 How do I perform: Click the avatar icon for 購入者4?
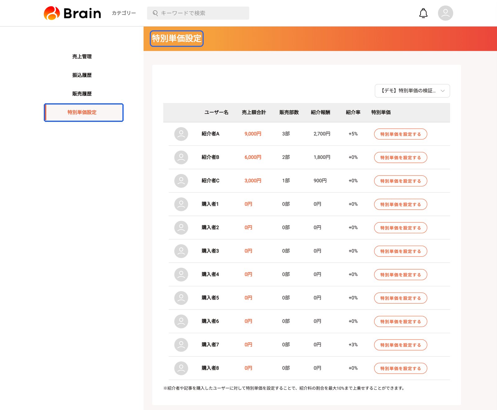(x=181, y=274)
